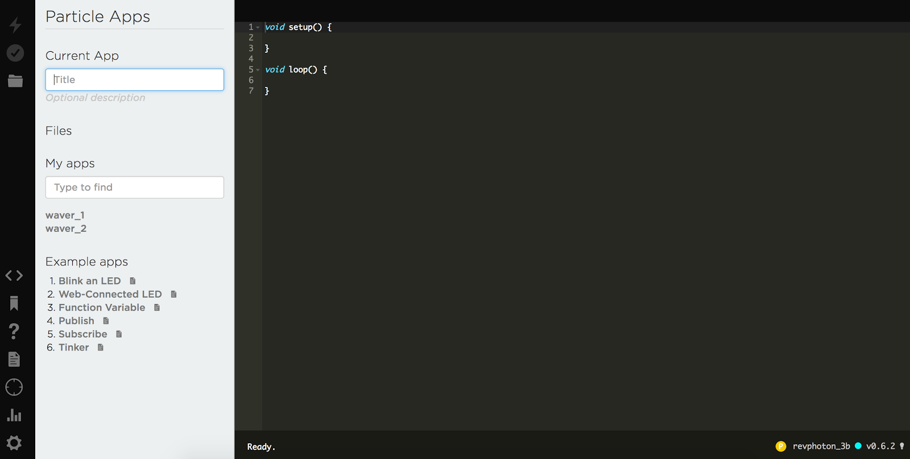Open the waver_2 app
The image size is (910, 459).
click(x=66, y=228)
